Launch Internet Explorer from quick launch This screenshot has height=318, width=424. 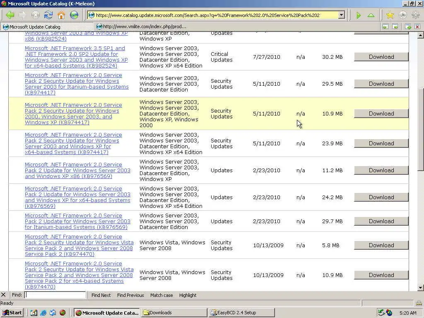[x=43, y=313]
